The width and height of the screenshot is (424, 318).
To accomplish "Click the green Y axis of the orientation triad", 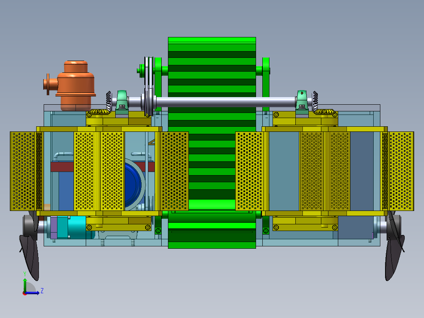I will click(25, 285).
